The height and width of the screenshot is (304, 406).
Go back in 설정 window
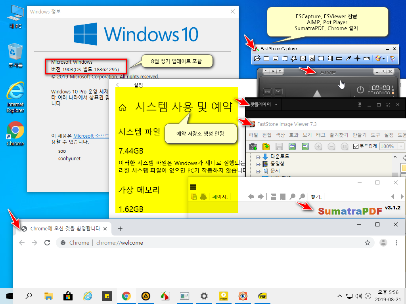pyautogui.click(x=119, y=85)
